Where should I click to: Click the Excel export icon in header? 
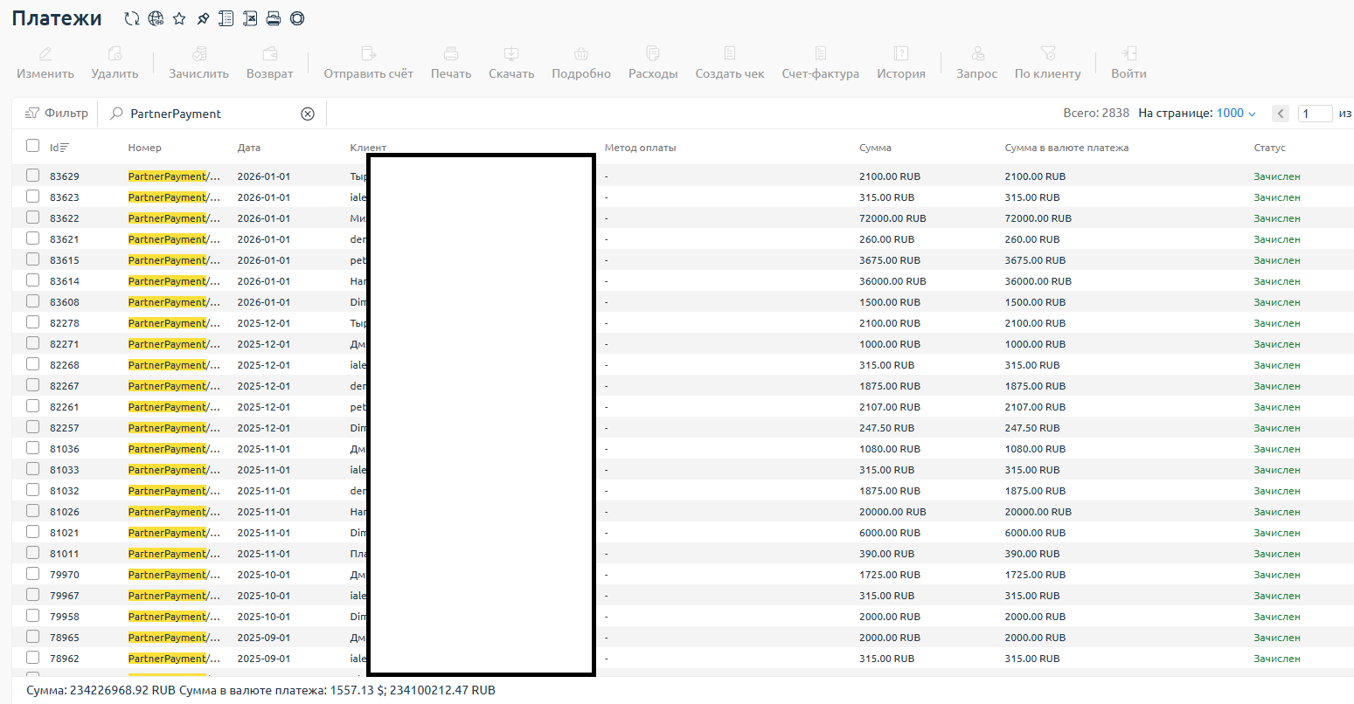click(x=250, y=18)
